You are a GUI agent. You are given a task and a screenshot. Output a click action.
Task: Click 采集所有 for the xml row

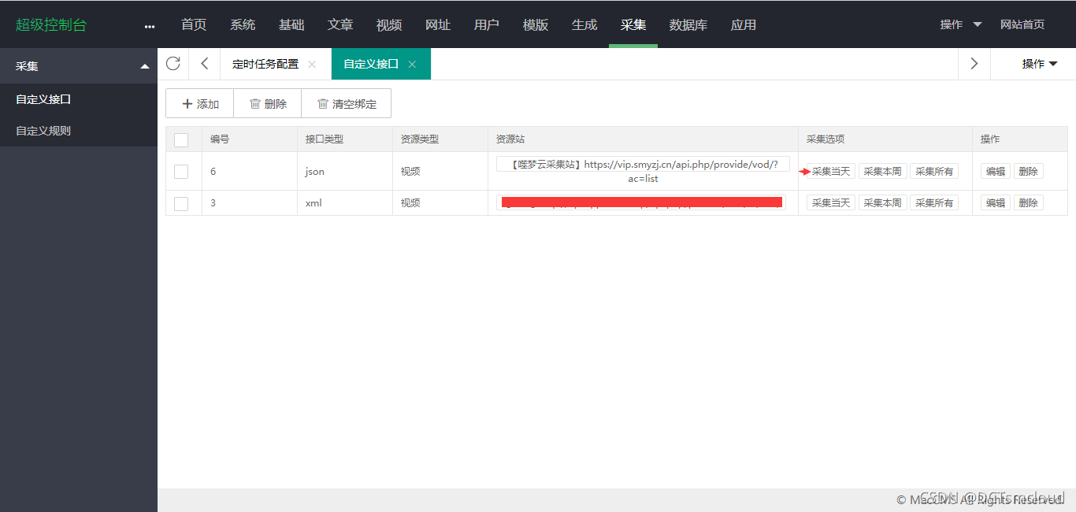coord(934,203)
